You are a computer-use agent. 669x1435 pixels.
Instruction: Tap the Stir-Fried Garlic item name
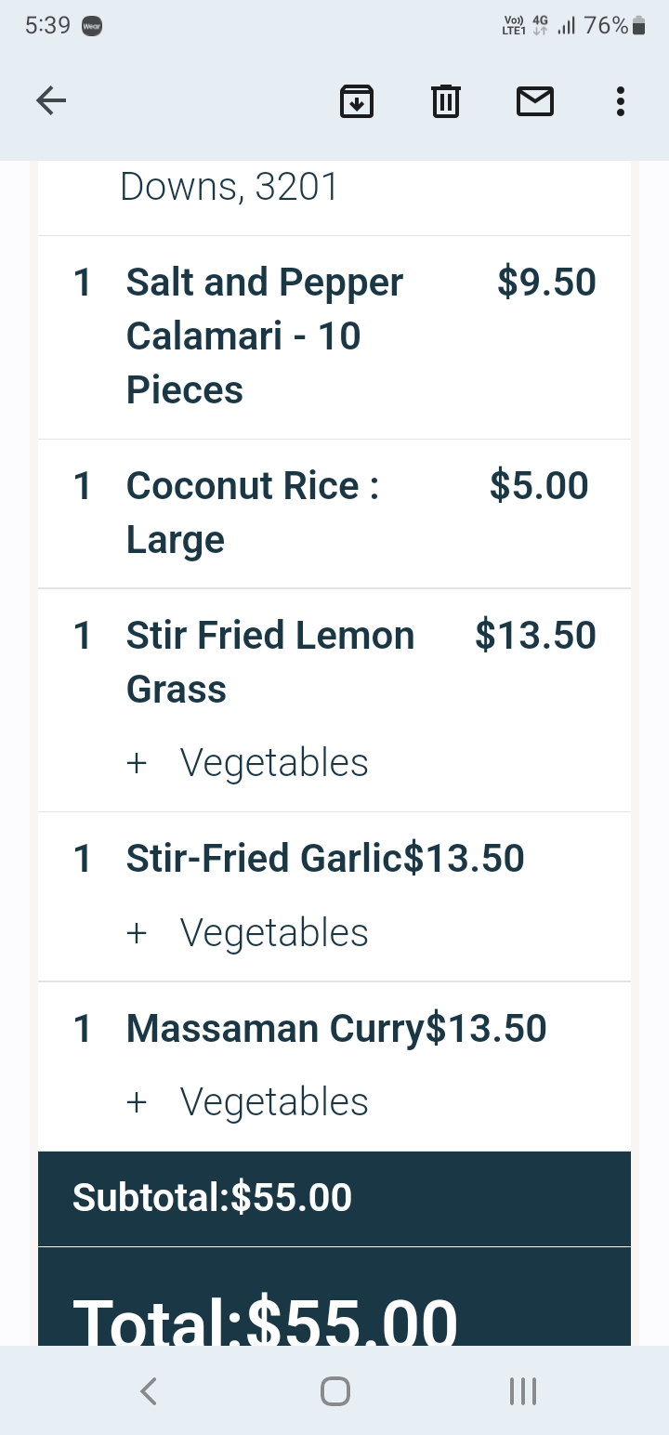tap(264, 858)
